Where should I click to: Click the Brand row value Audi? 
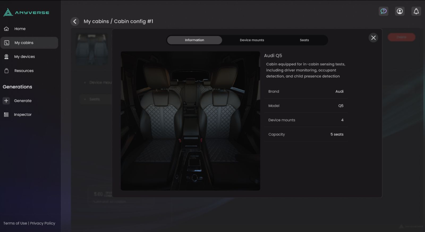[x=339, y=91]
